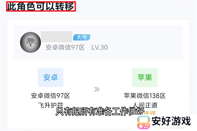
Task: Click the WWW.AHCH.GROUP watermark URL
Action: tap(171, 128)
